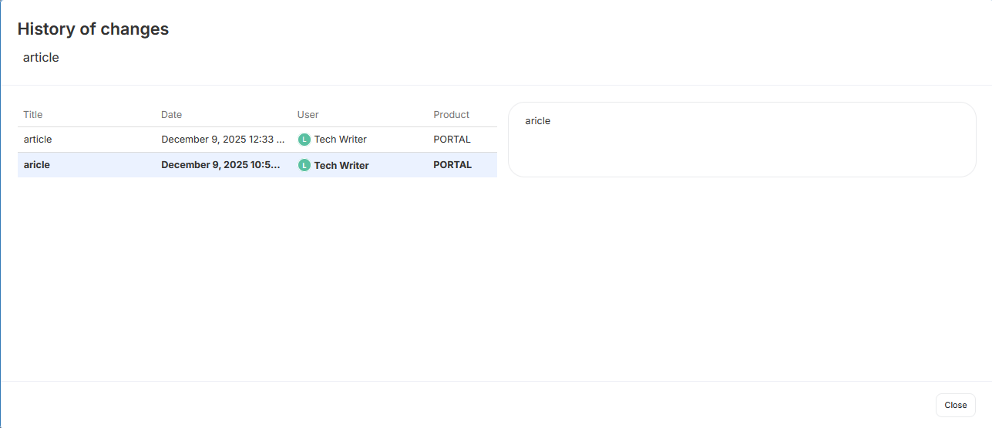Select the "article" version title in first row
This screenshot has width=992, height=428.
[38, 140]
